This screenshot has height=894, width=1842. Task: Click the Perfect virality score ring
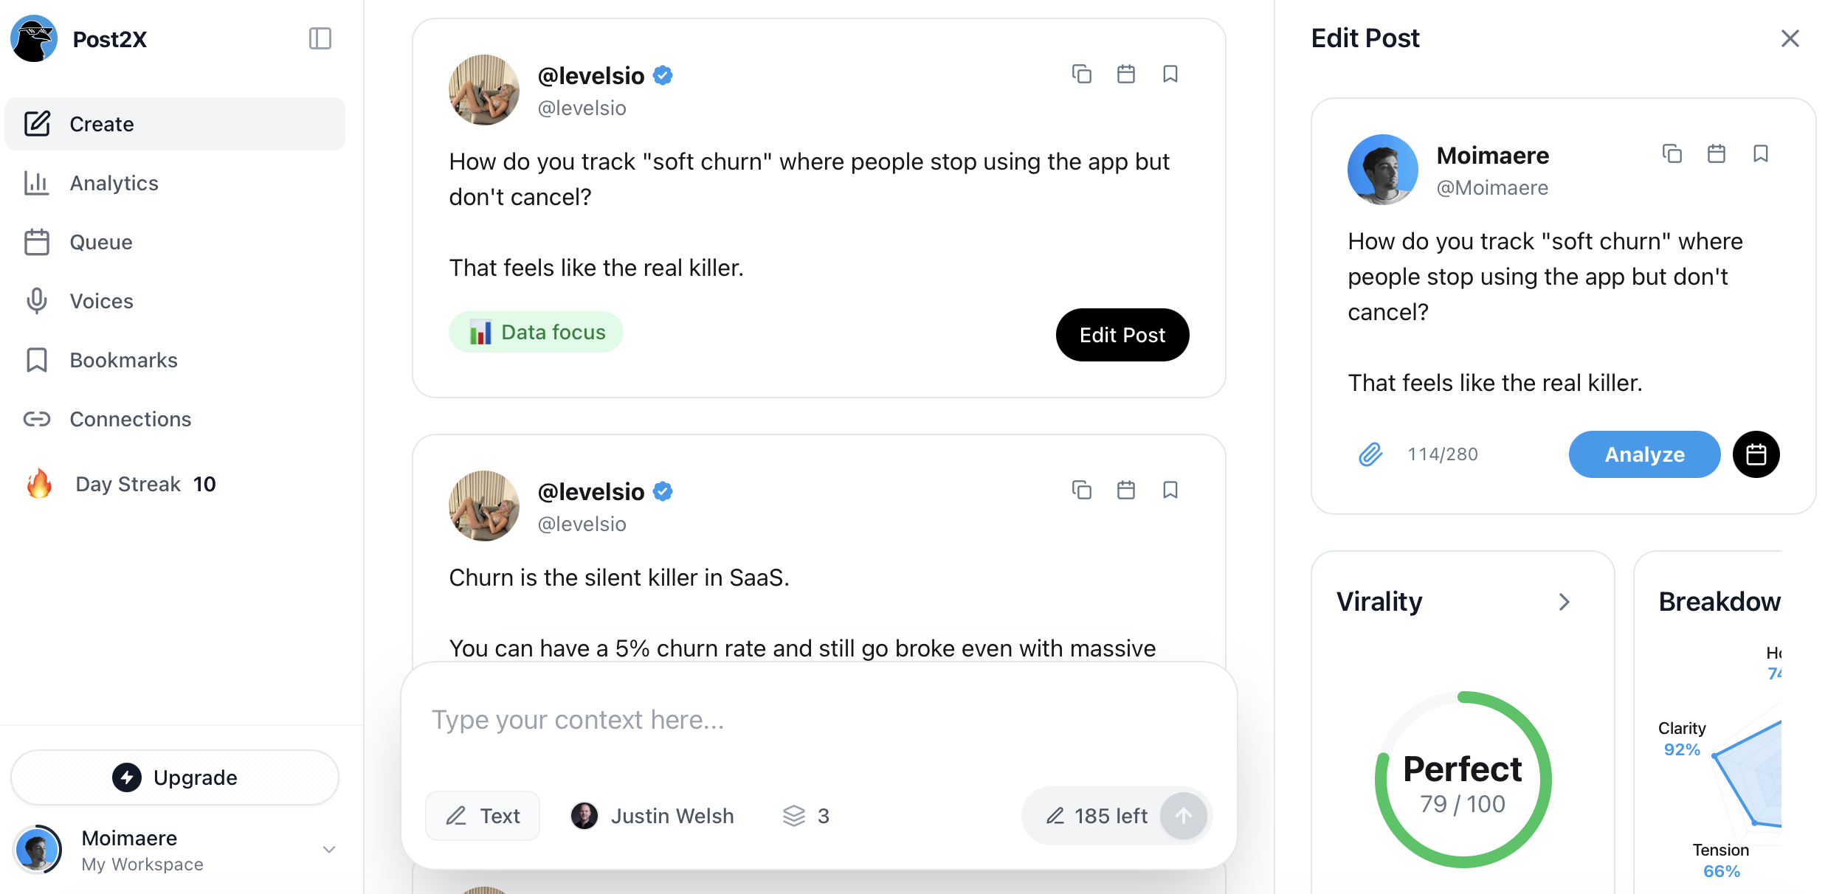pyautogui.click(x=1463, y=780)
